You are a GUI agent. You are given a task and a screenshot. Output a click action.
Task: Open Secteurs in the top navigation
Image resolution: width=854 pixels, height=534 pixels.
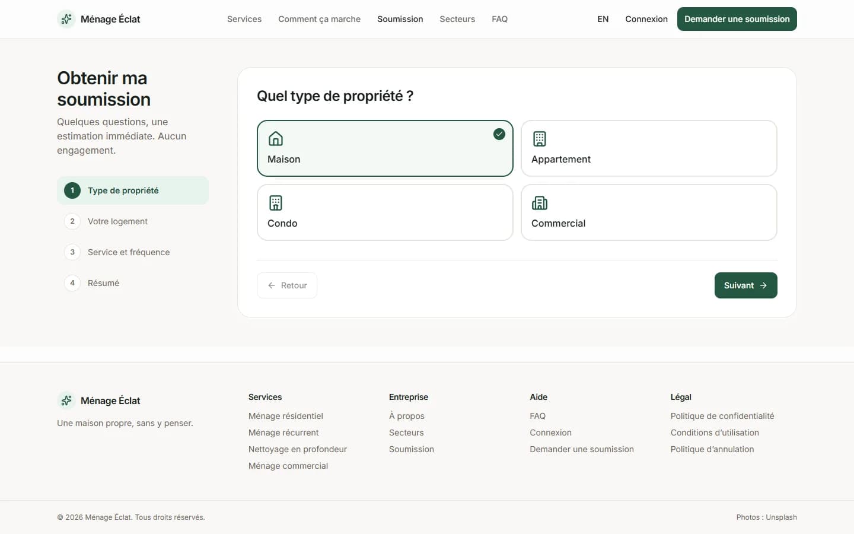(457, 19)
